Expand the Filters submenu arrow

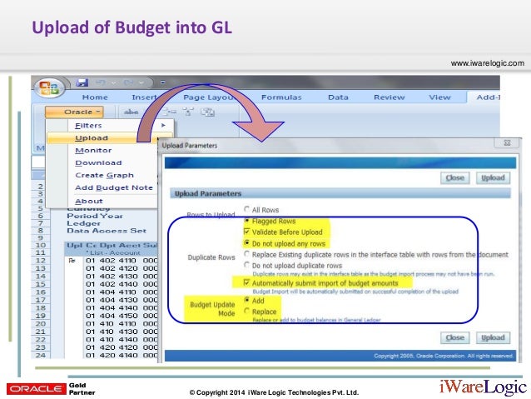[x=164, y=126]
